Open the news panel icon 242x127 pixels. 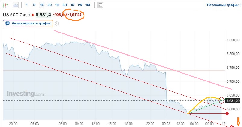click(x=100, y=5)
